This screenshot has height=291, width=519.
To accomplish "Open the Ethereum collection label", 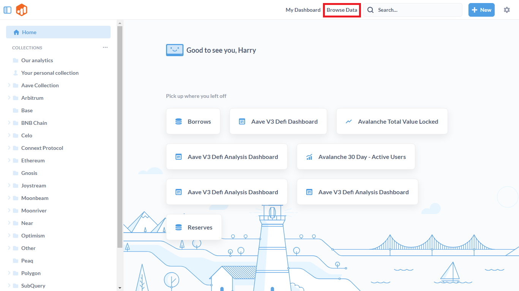I will tap(33, 160).
